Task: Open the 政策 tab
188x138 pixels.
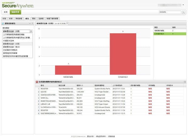Action: 11,19
